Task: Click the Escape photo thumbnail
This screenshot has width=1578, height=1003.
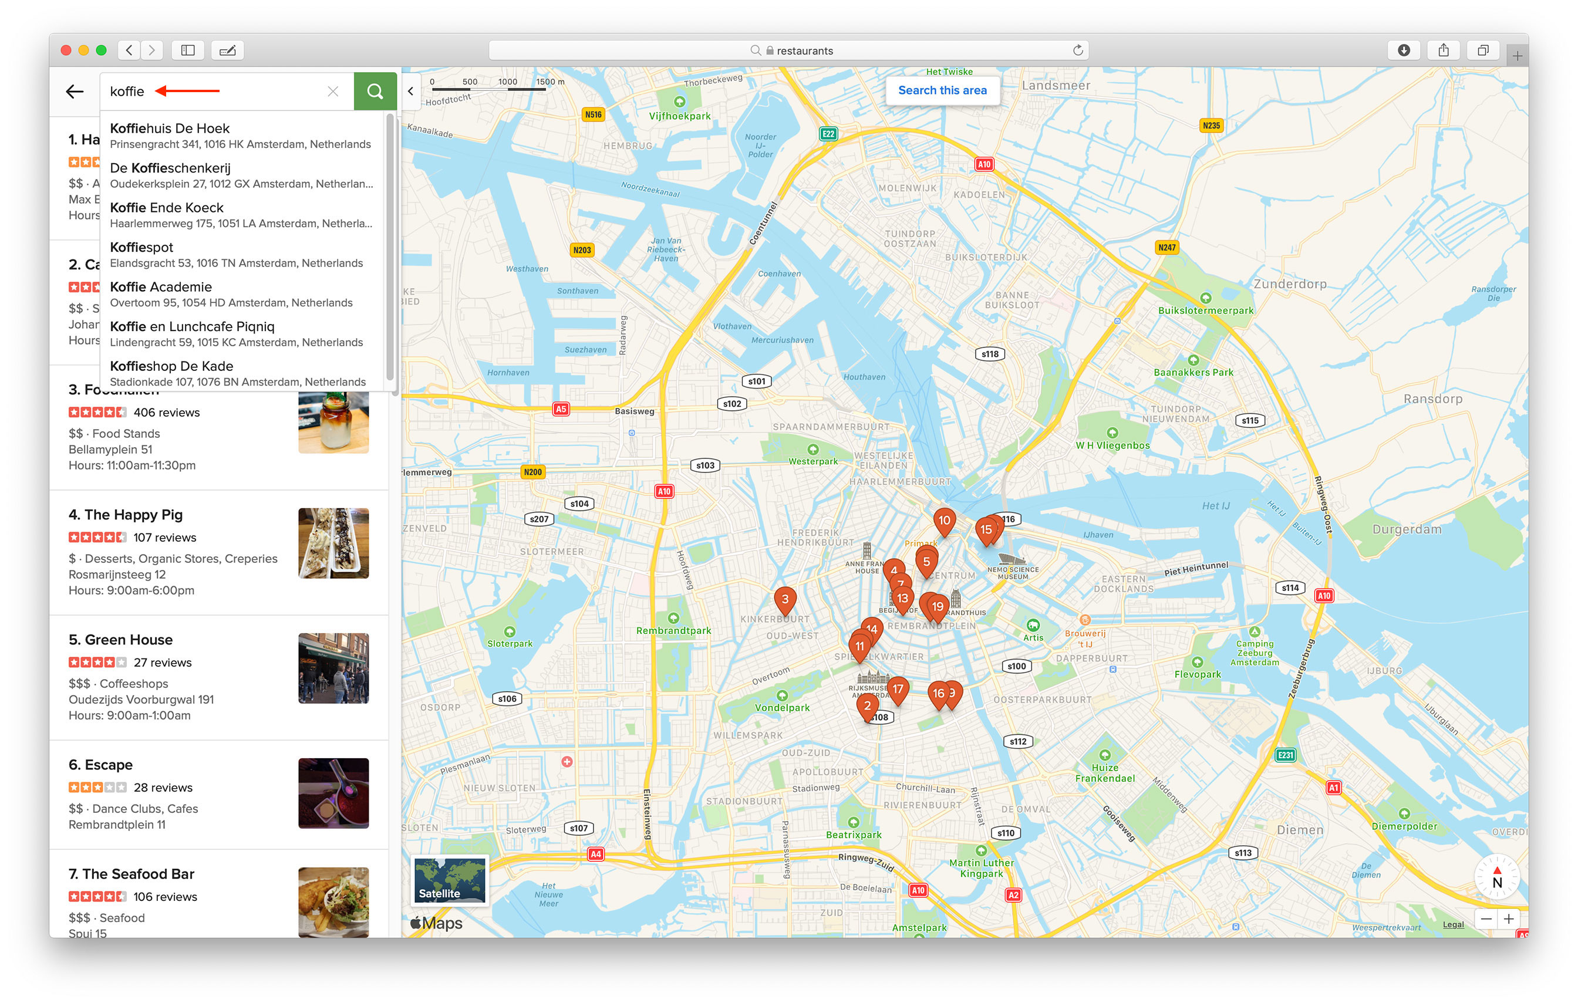Action: click(x=333, y=793)
